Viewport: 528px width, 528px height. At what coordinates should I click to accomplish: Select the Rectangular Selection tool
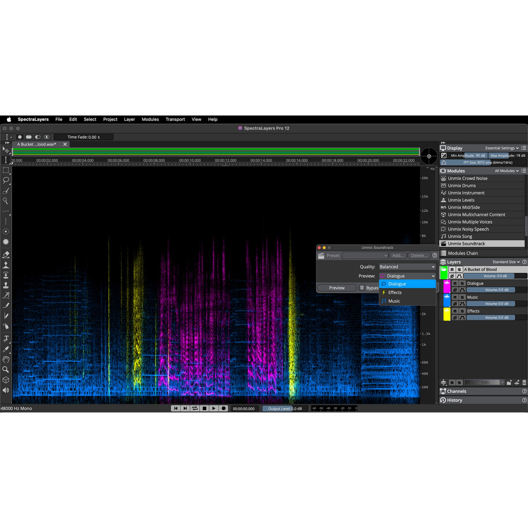[6, 171]
